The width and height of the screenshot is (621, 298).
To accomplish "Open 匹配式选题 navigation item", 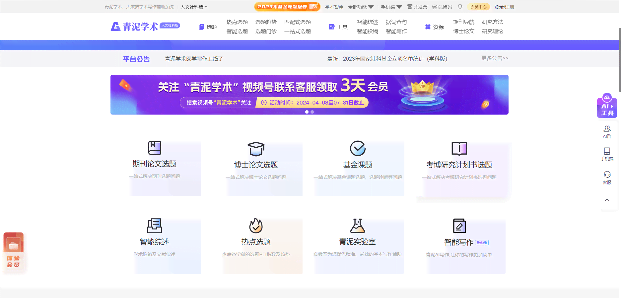I will [298, 22].
